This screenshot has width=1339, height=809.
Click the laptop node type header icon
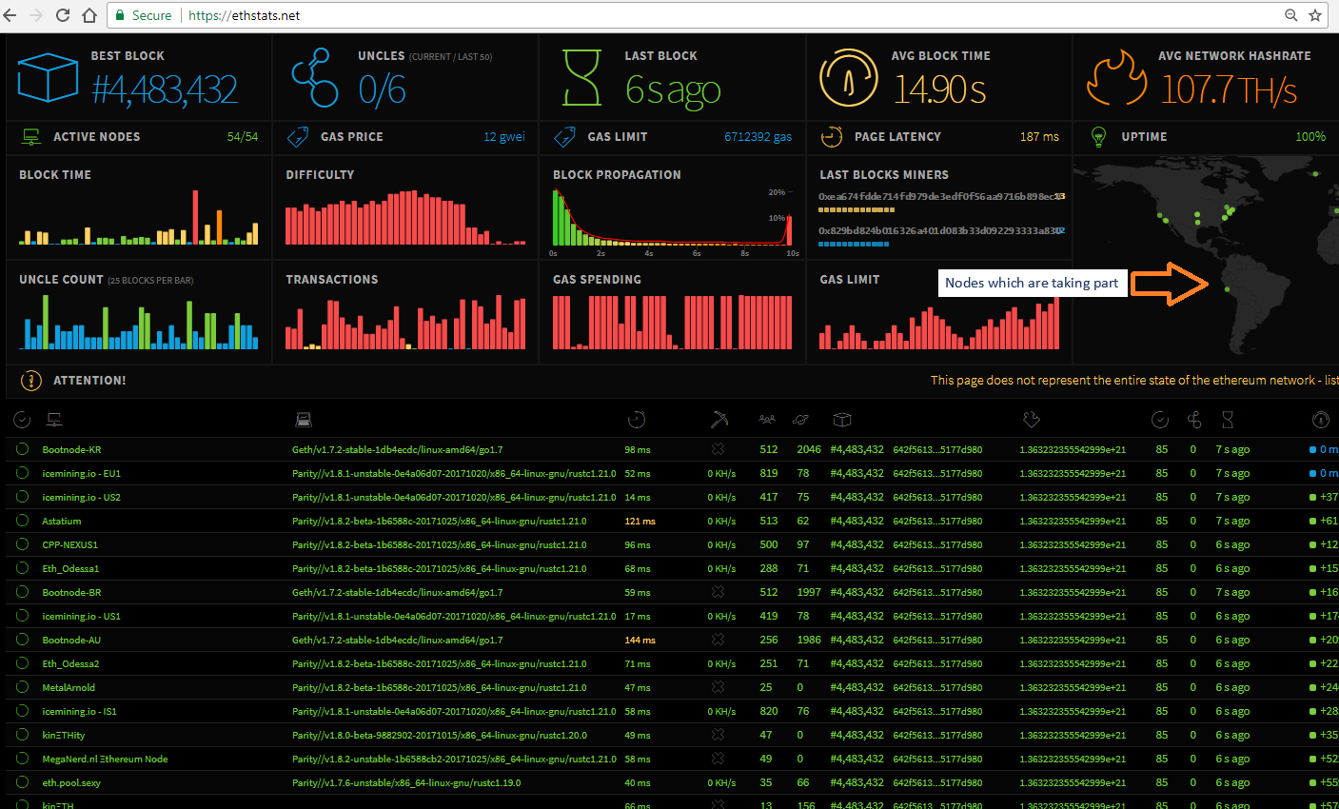coord(304,420)
